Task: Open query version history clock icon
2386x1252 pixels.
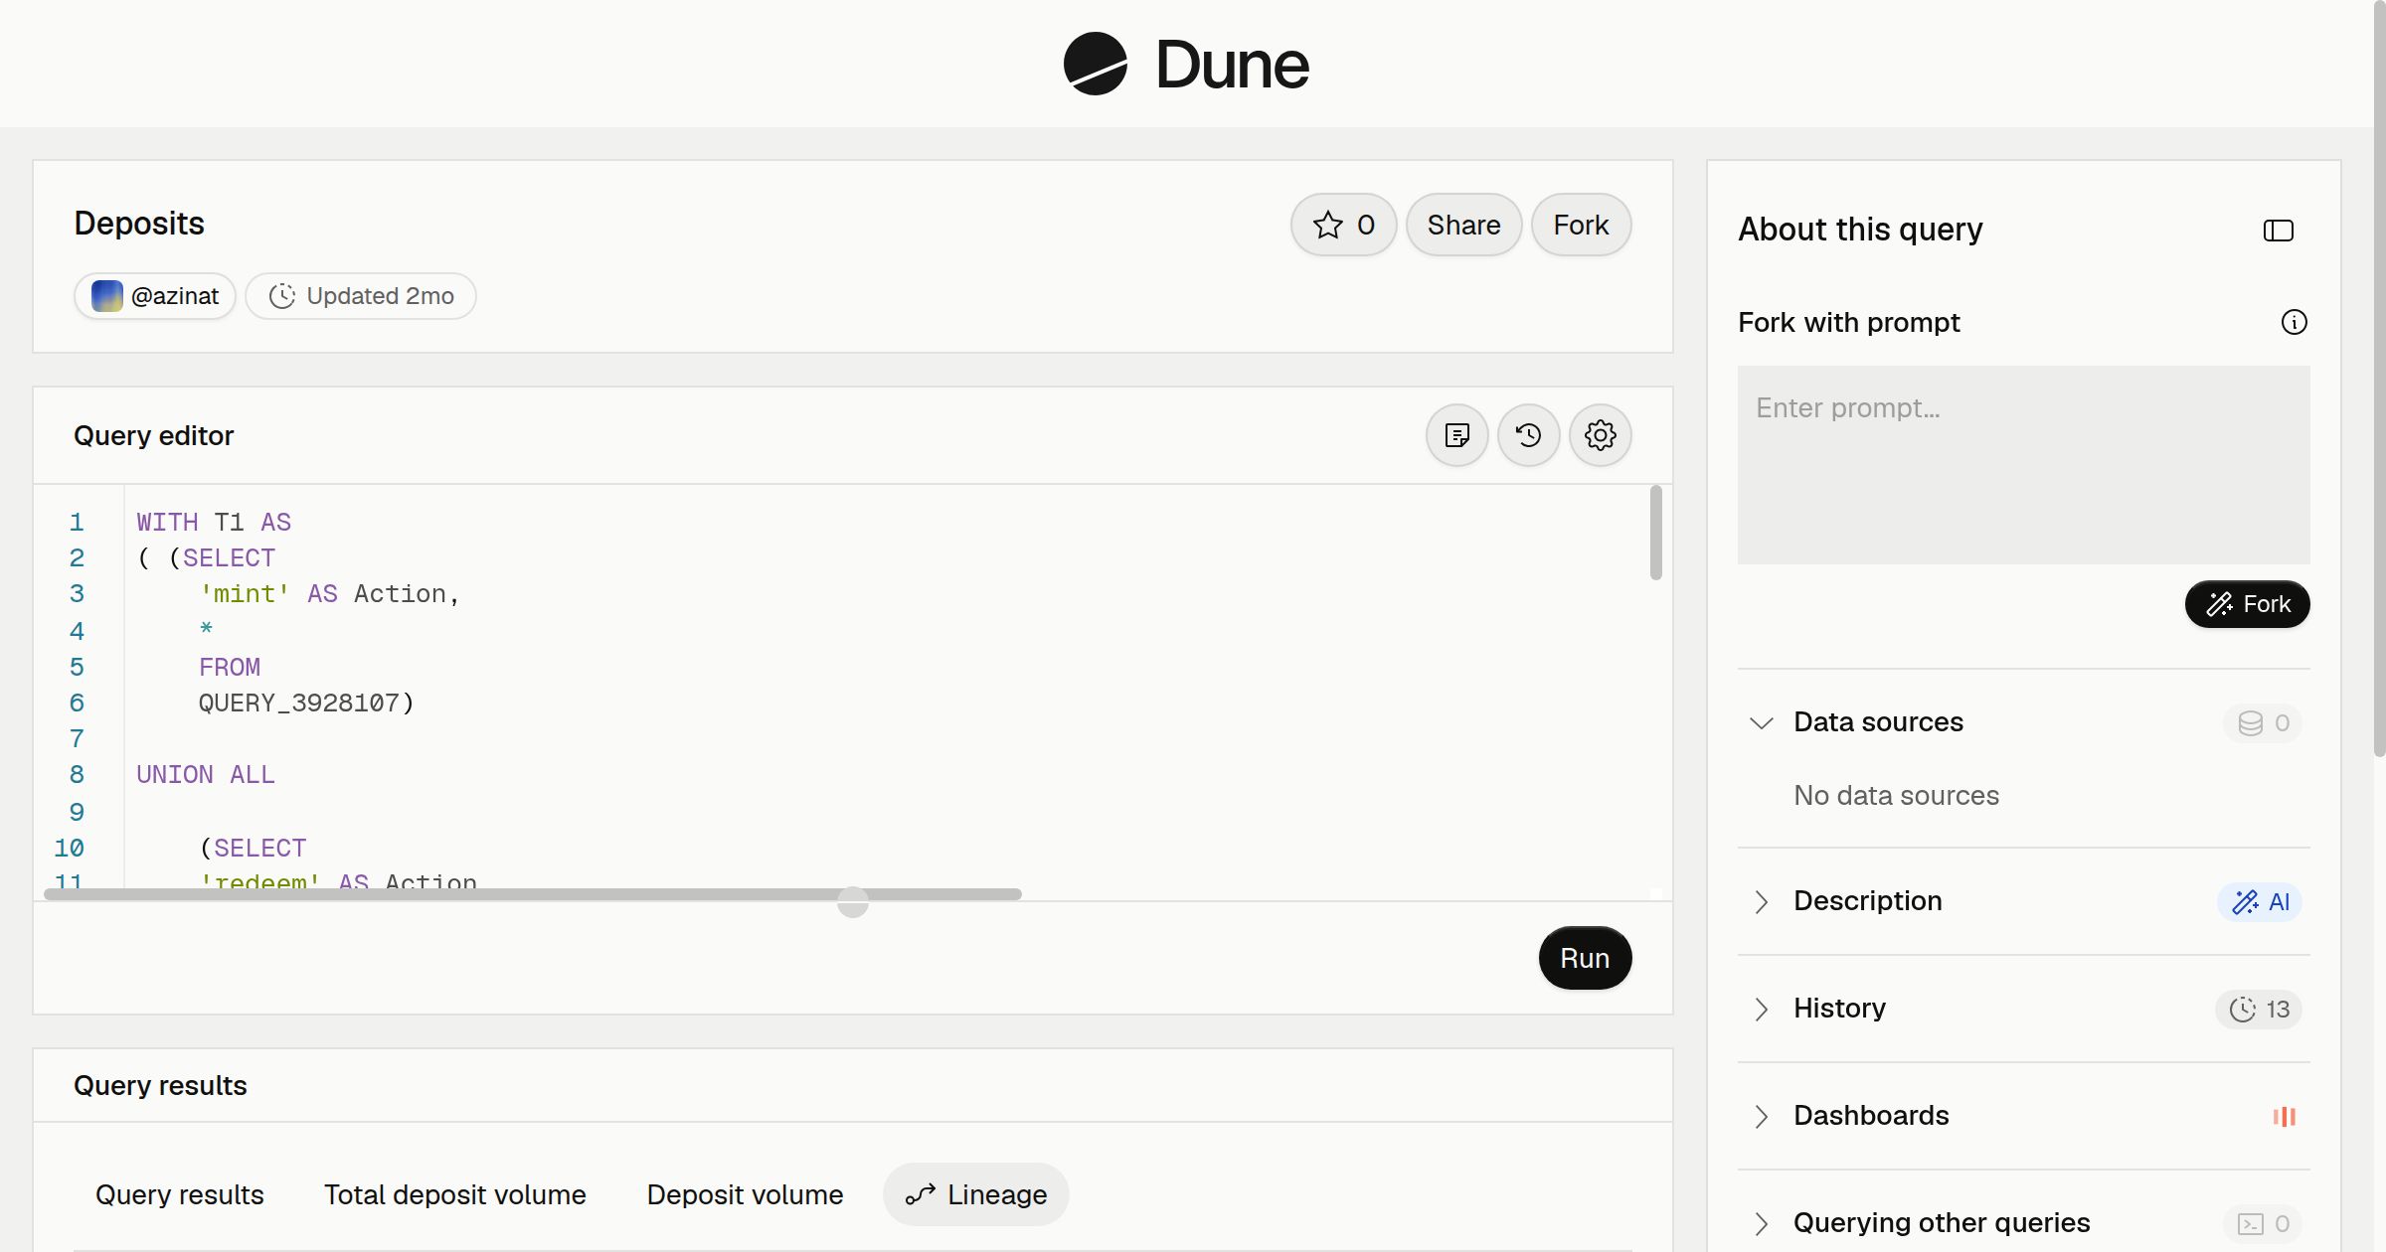Action: tap(1529, 435)
